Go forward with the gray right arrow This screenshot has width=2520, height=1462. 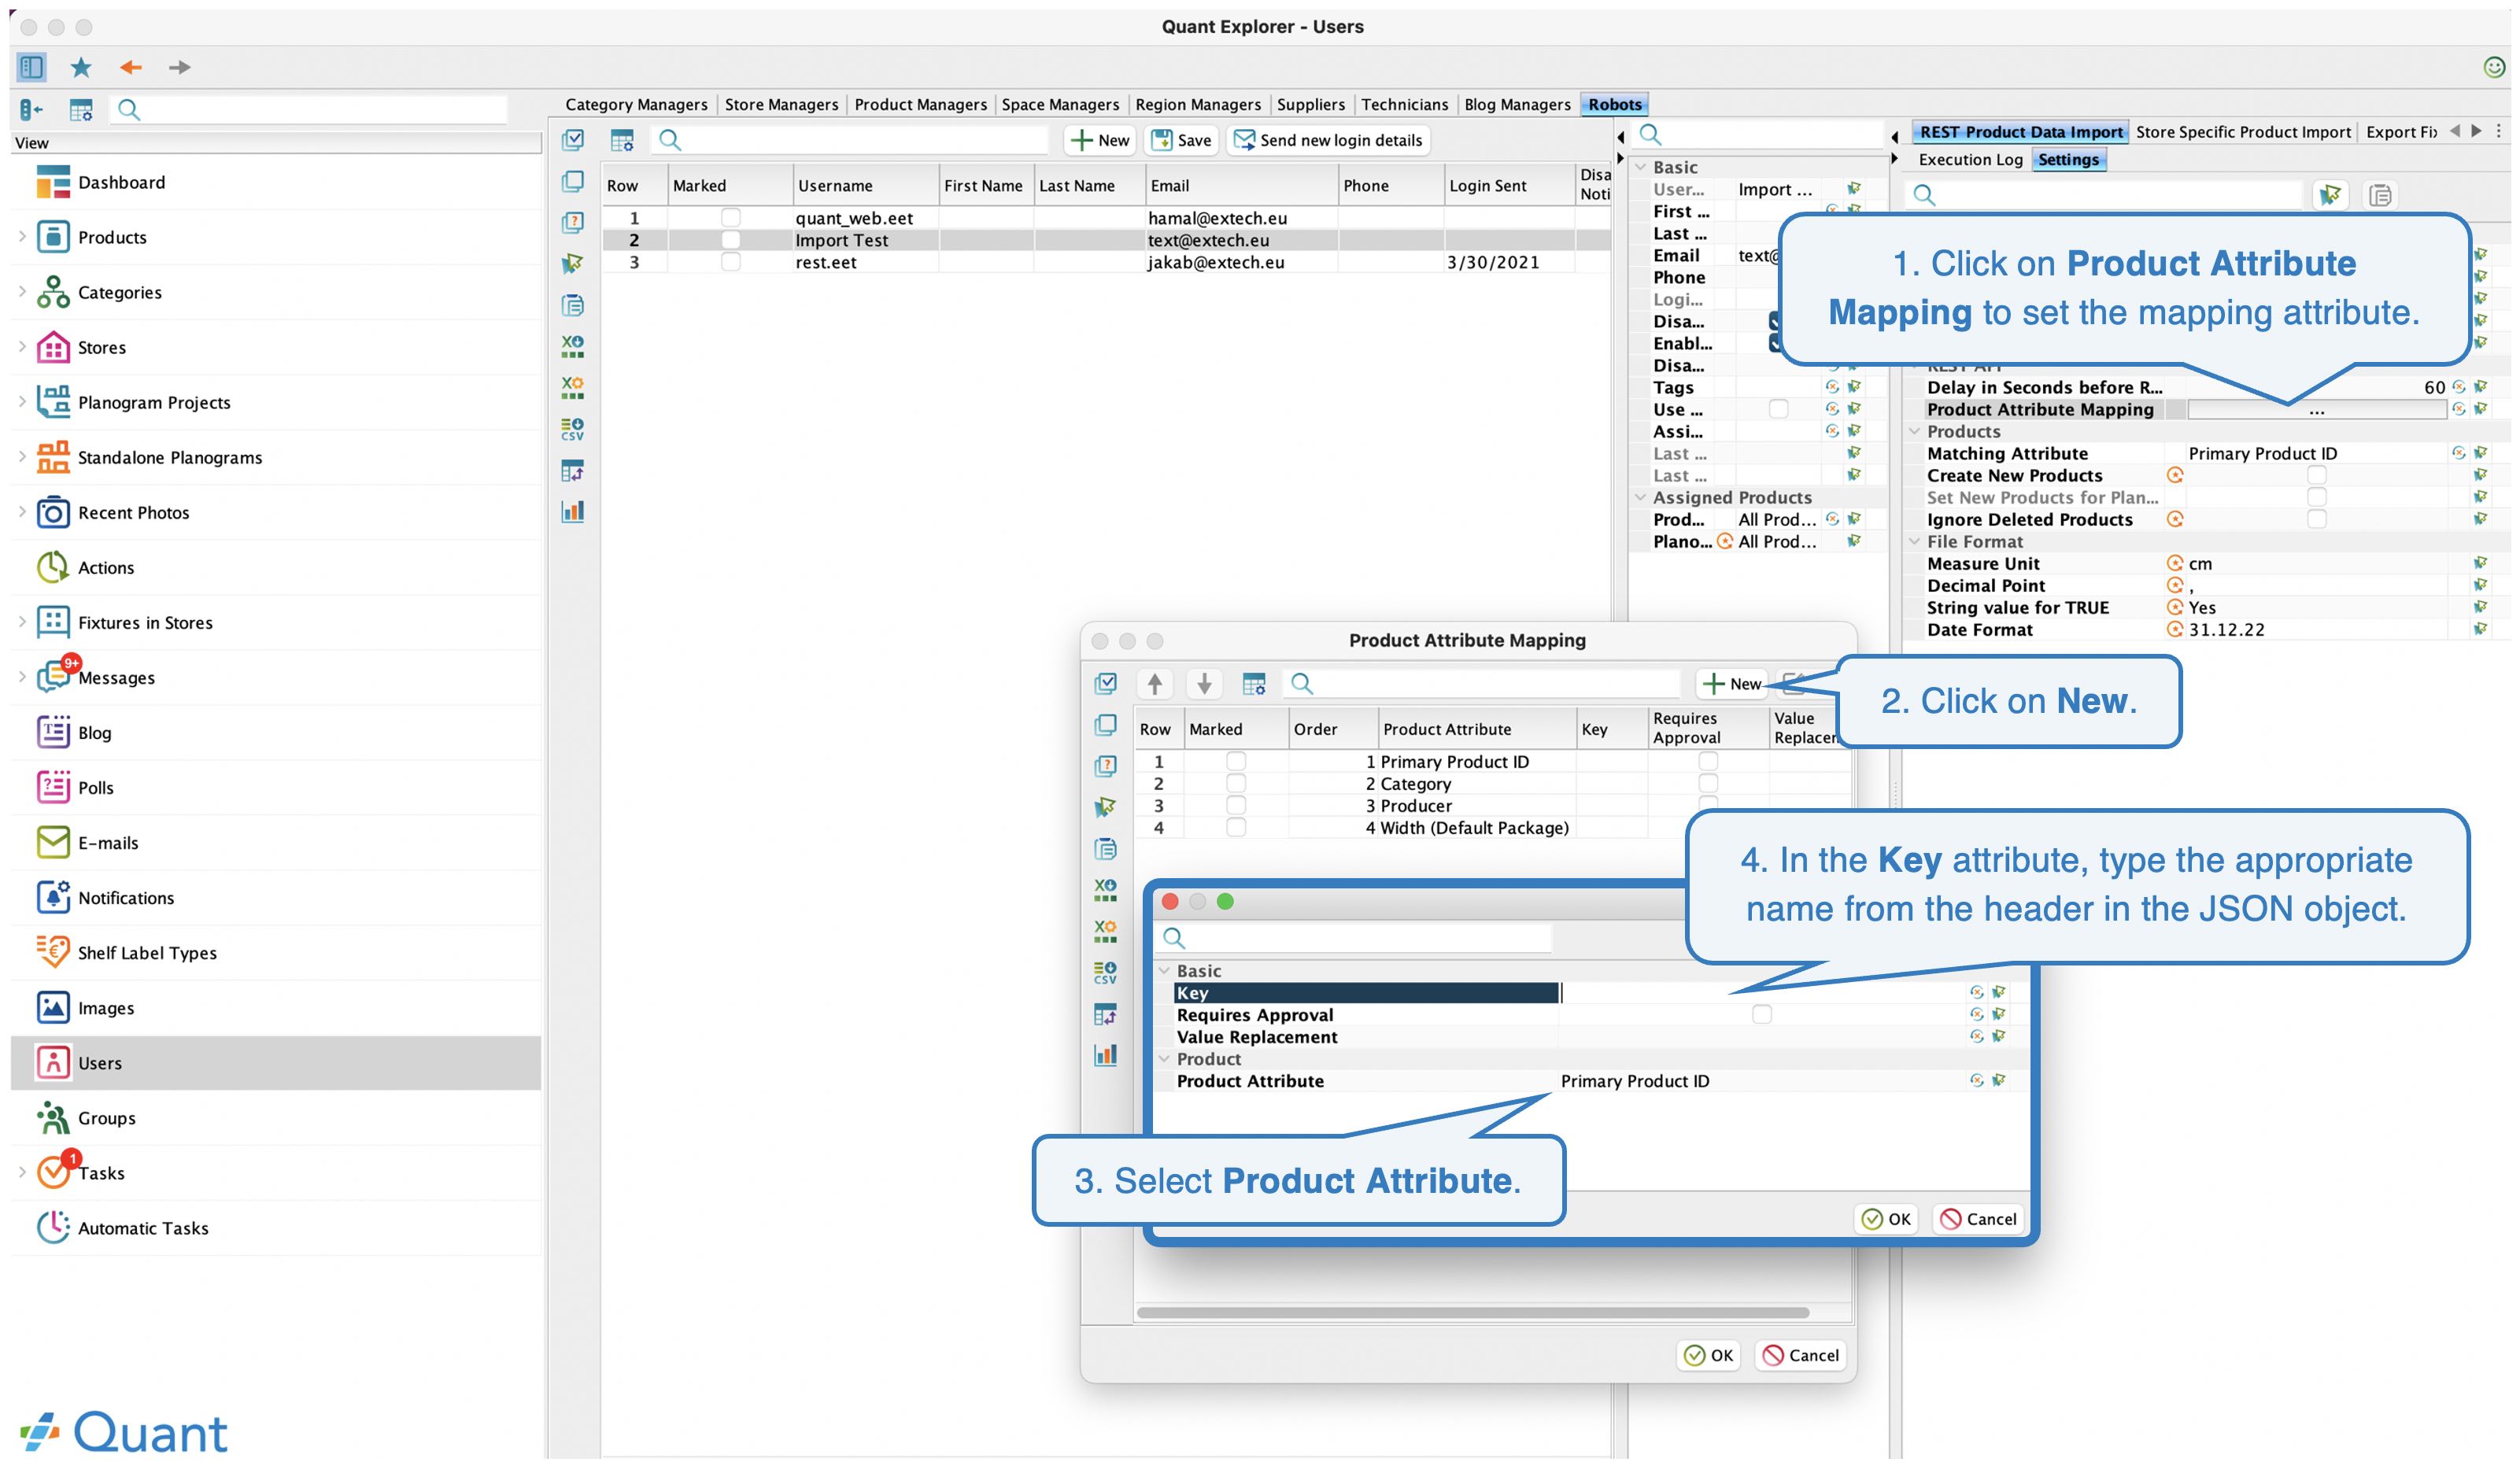click(180, 67)
